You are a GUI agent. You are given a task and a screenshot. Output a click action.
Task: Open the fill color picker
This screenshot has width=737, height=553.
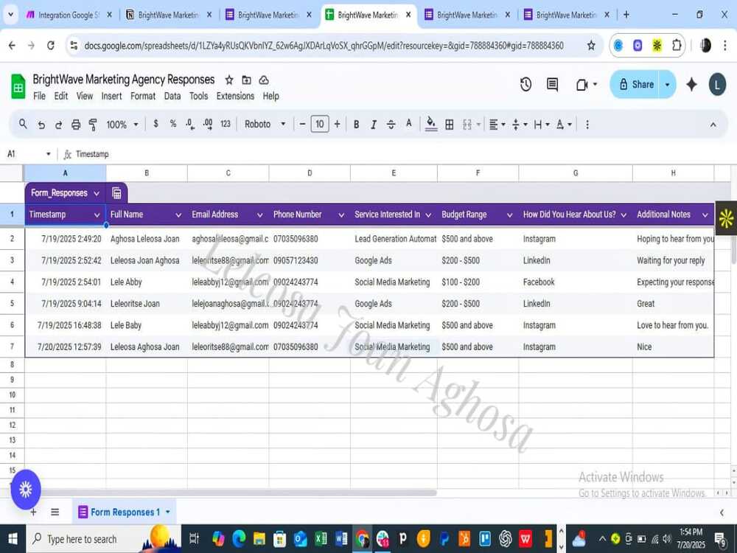coord(431,124)
